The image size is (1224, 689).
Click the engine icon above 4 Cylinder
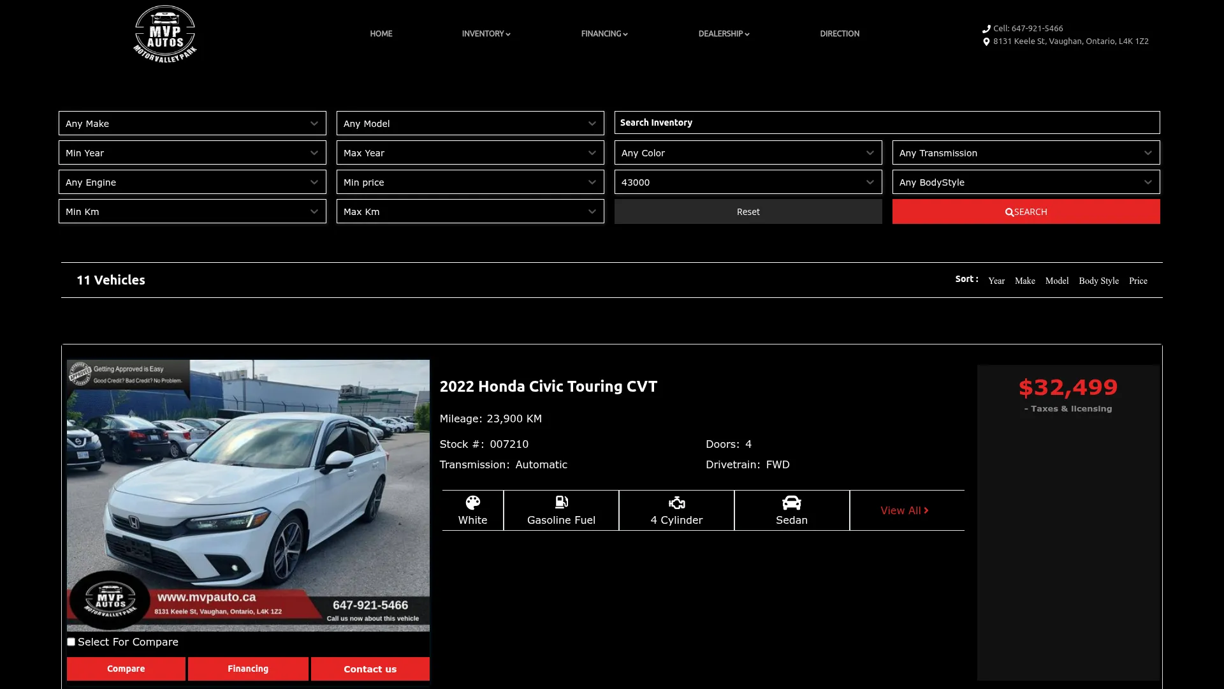coord(676,503)
